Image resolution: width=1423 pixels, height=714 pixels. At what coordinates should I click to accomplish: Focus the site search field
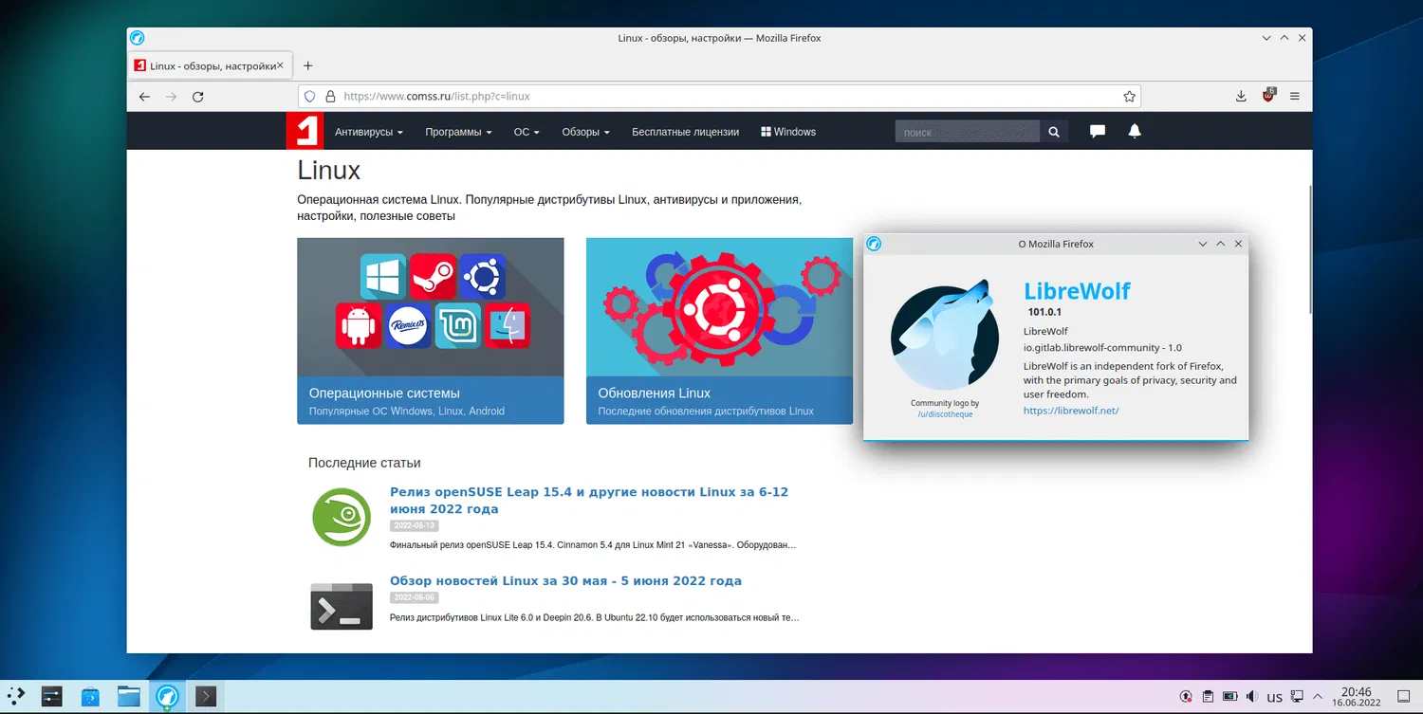coord(968,132)
